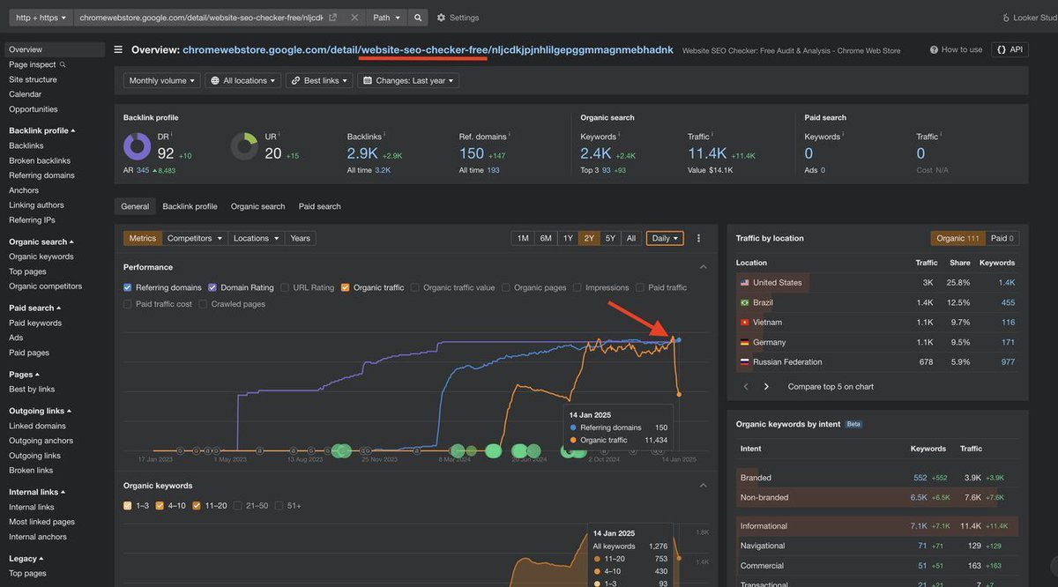Click the Looker Studio icon
The width and height of the screenshot is (1058, 587).
point(1007,18)
